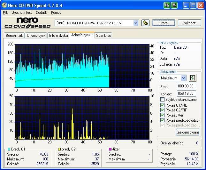Open the Plik menu
Viewport: 206px width, 170px height.
click(x=5, y=12)
